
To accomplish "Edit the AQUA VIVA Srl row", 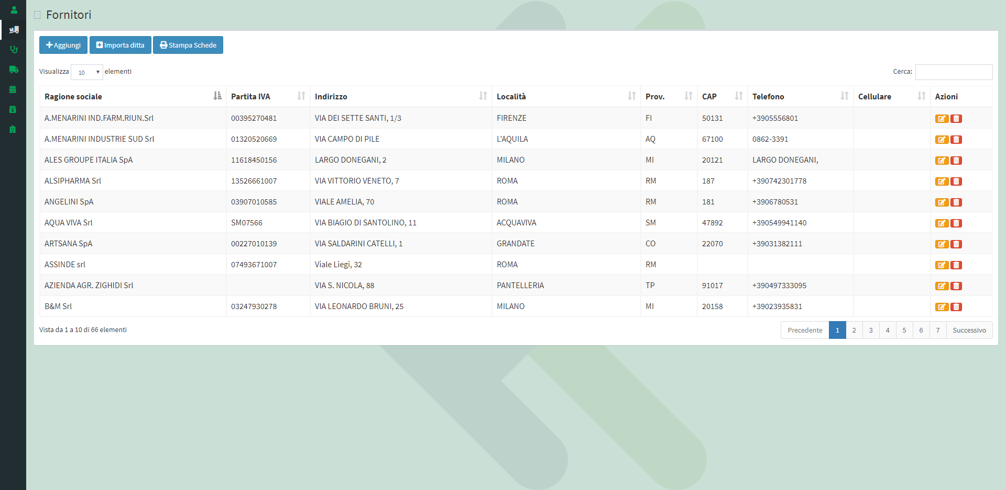I will [942, 223].
